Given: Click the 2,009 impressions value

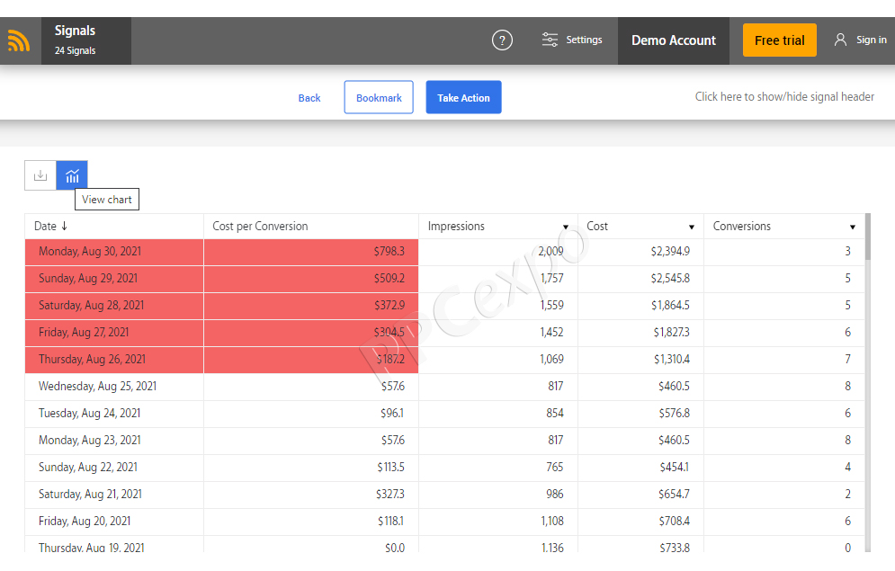Looking at the screenshot, I should (x=550, y=252).
